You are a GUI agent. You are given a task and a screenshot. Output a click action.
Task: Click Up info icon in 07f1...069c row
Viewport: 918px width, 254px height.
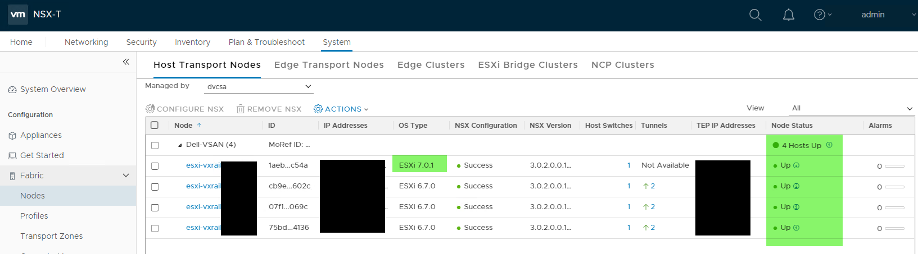tap(796, 207)
